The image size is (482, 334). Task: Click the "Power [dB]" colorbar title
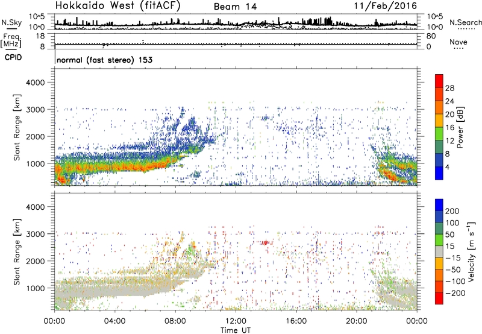pos(460,127)
